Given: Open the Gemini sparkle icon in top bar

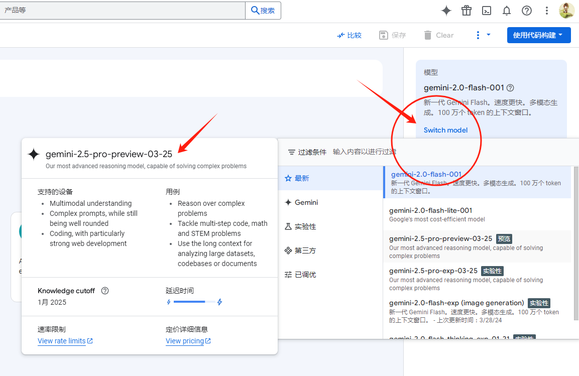Looking at the screenshot, I should [446, 11].
